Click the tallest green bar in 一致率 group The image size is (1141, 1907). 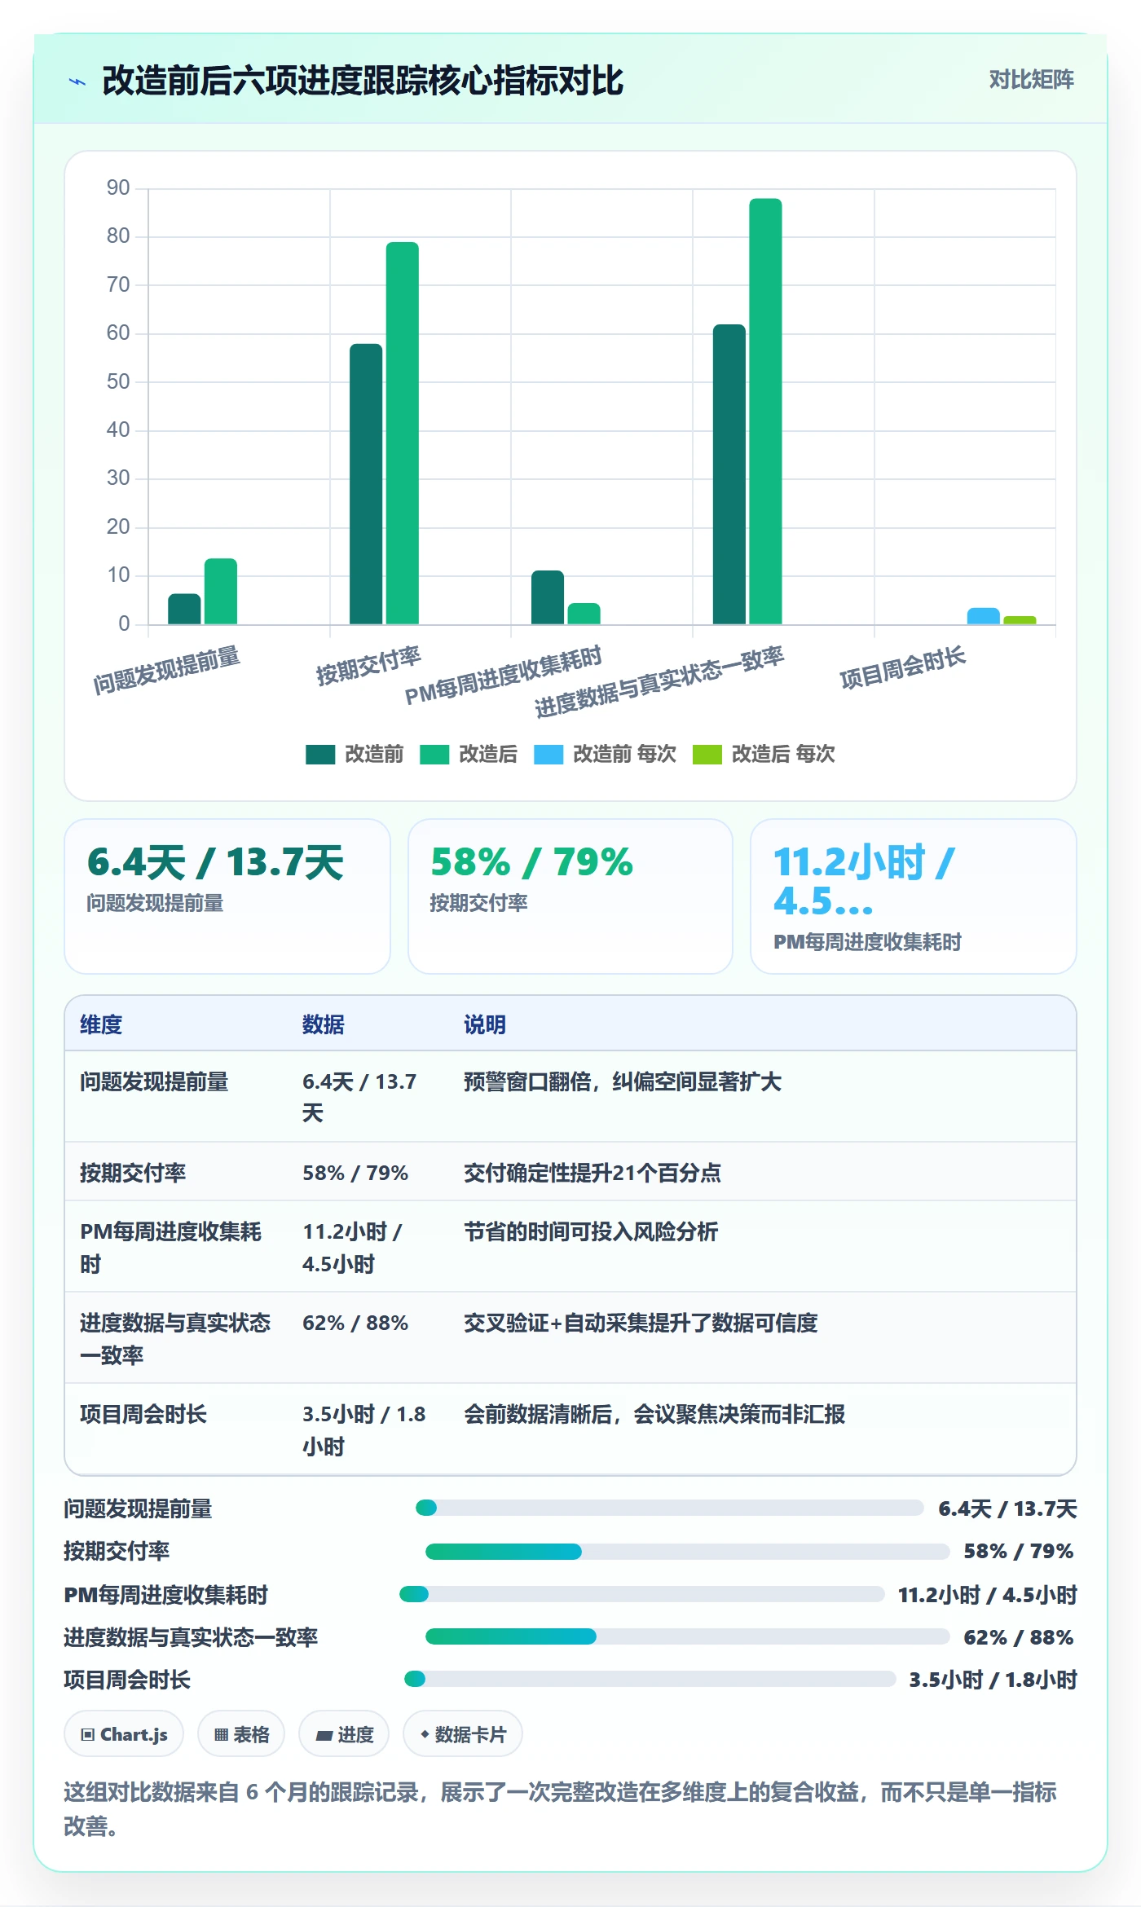pyautogui.click(x=765, y=412)
